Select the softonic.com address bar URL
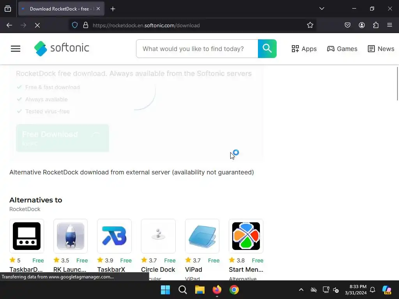 (x=146, y=25)
